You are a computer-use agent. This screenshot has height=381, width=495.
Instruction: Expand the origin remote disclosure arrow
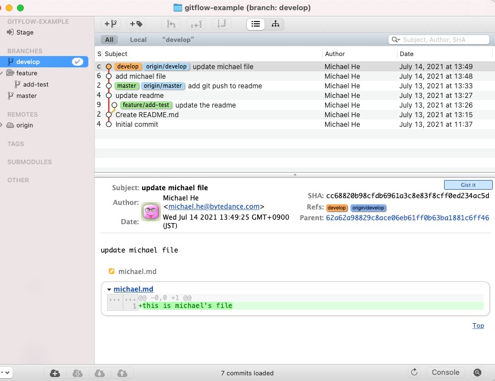(3, 125)
